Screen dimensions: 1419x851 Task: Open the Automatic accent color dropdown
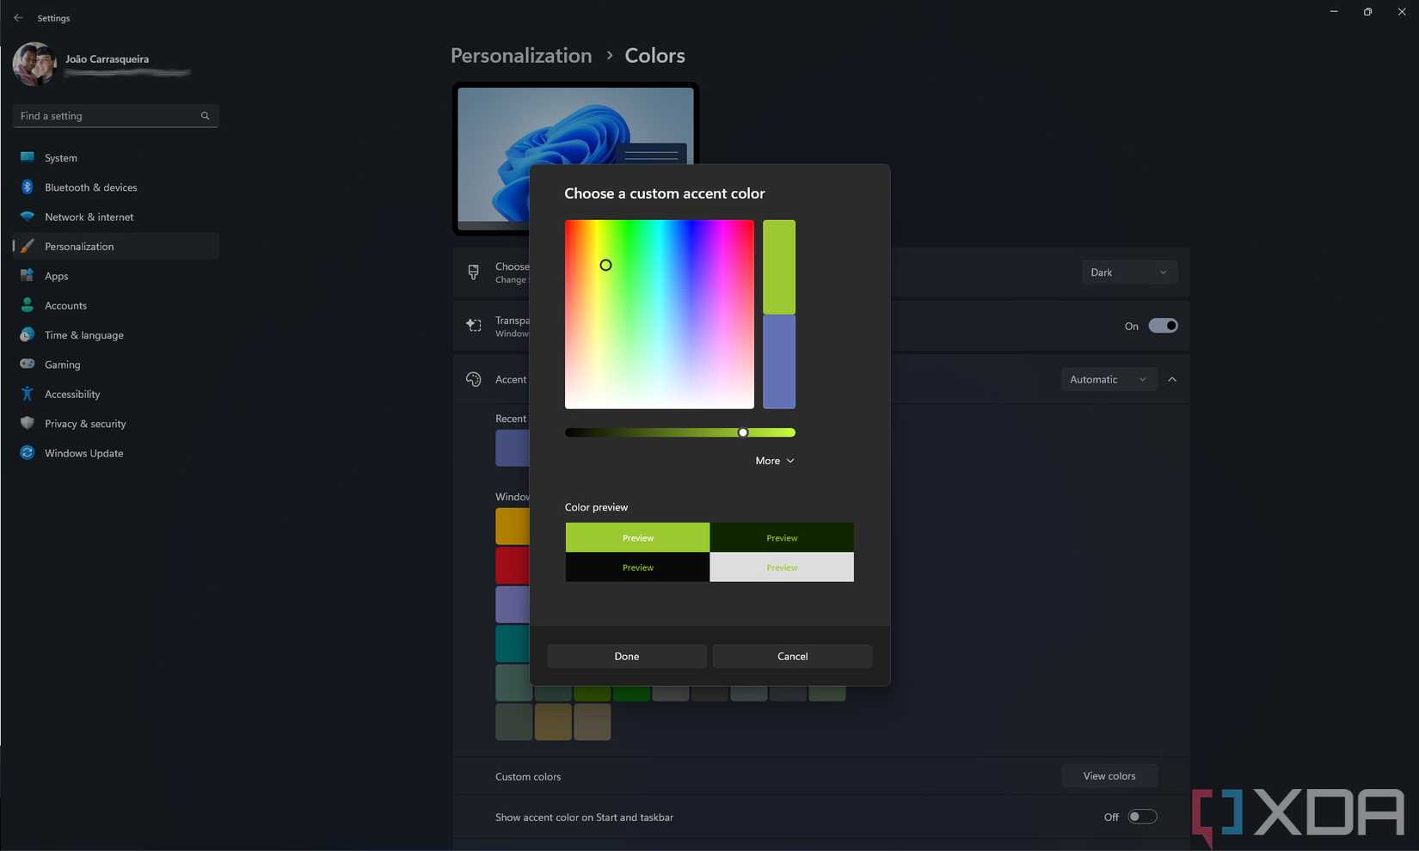pos(1108,379)
